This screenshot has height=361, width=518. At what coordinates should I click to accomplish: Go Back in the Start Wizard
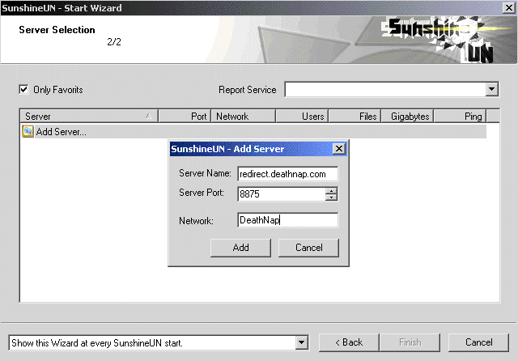[349, 342]
